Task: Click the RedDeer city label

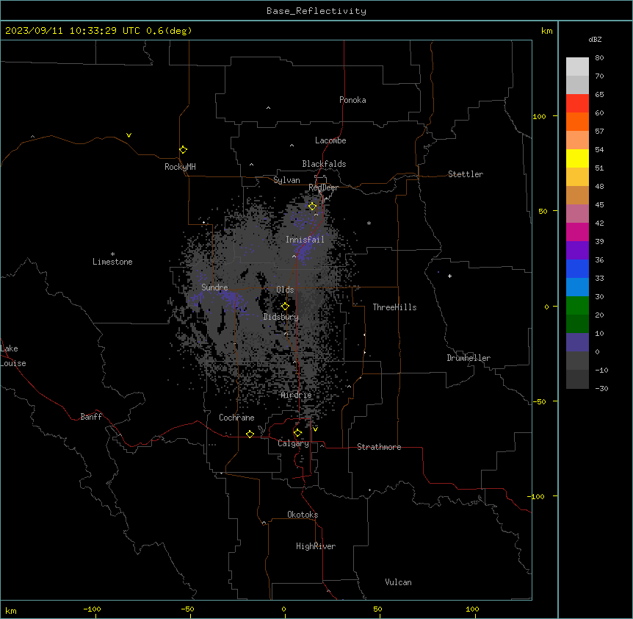Action: point(323,187)
